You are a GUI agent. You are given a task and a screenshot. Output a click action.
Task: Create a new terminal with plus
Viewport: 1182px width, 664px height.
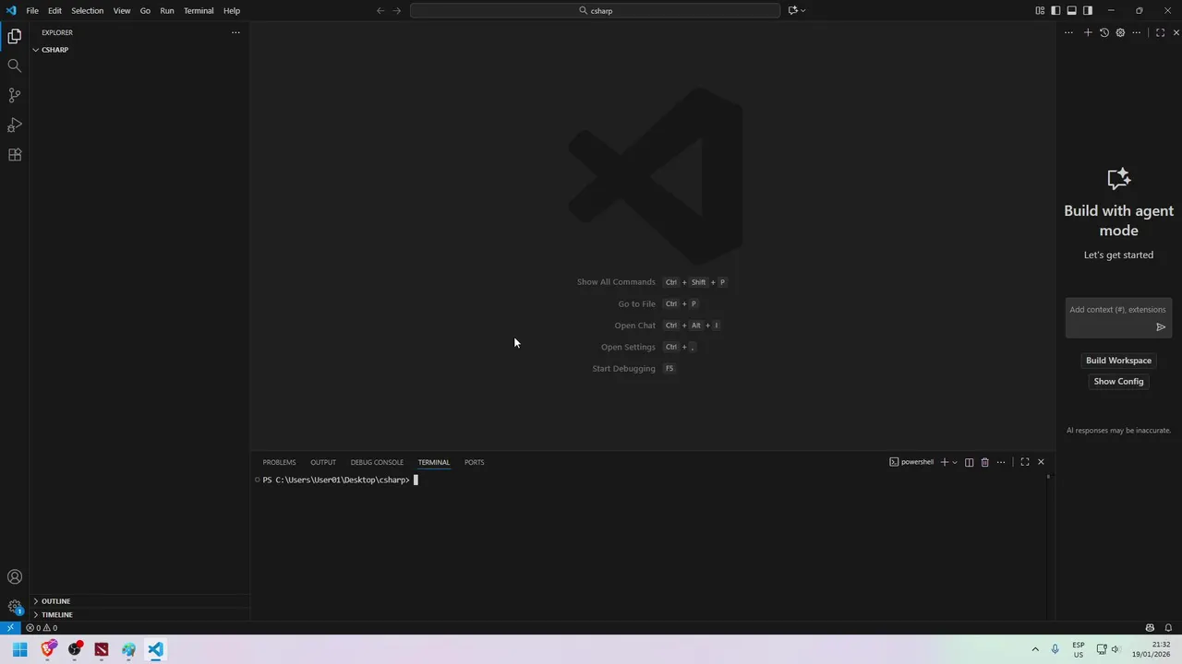tap(944, 462)
